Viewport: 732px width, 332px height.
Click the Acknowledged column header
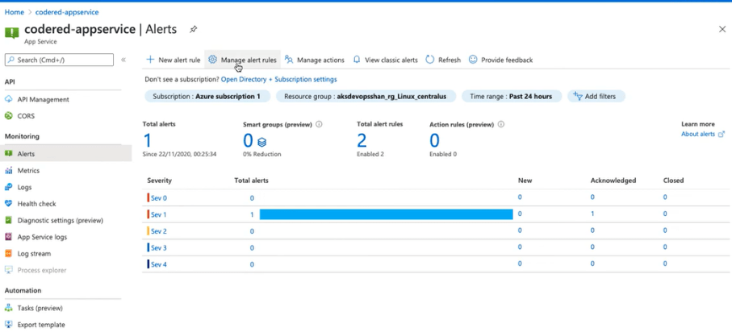pos(613,181)
